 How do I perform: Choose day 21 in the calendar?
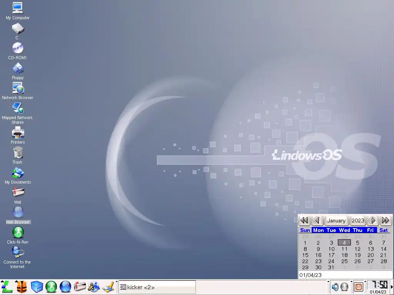coord(384,255)
